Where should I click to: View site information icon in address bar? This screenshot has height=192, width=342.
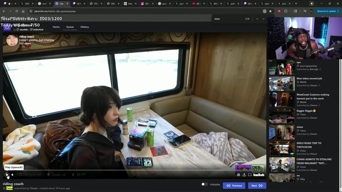(31, 11)
